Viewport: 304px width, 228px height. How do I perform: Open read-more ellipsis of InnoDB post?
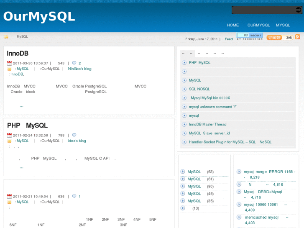21,106
